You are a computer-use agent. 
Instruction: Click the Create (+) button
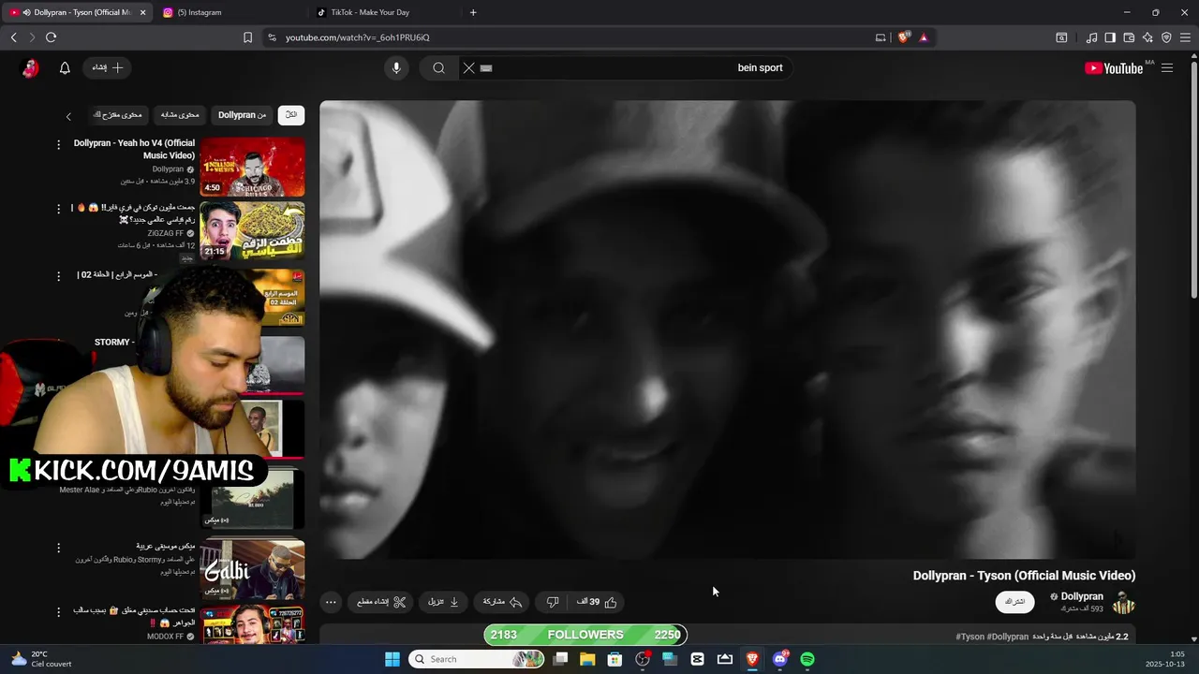[108, 67]
